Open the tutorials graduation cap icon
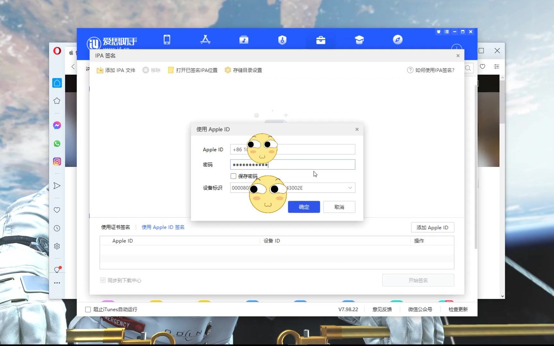The width and height of the screenshot is (554, 346). tap(359, 40)
